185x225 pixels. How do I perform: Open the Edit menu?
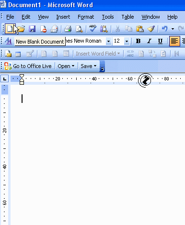tap(26, 17)
